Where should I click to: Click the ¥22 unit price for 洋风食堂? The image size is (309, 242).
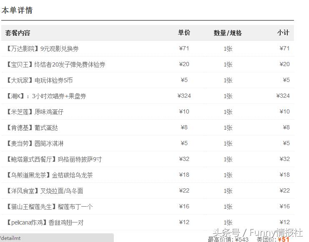click(x=184, y=191)
